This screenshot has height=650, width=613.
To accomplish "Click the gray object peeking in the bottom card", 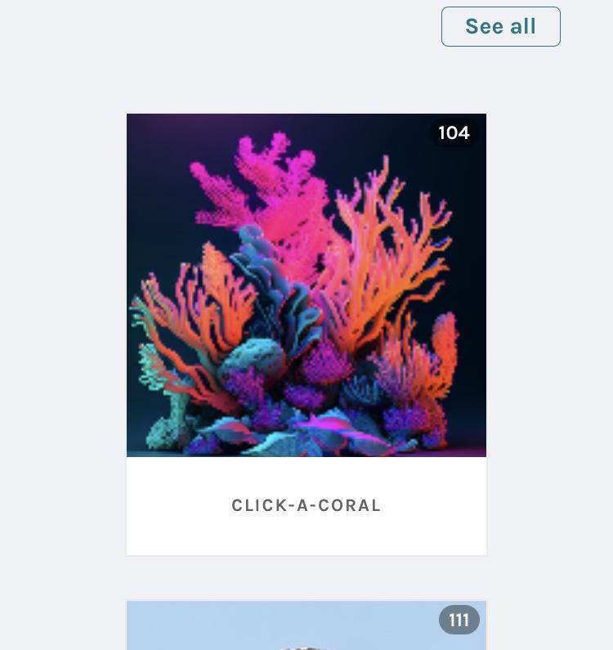I will 305,648.
